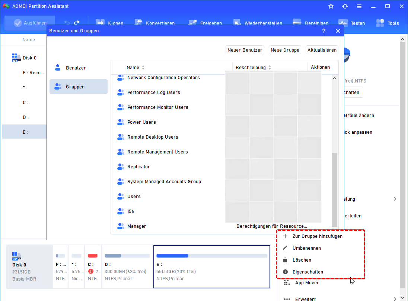Select Network Configuration Operators group
Viewport: 408px width, 301px height.
(163, 78)
